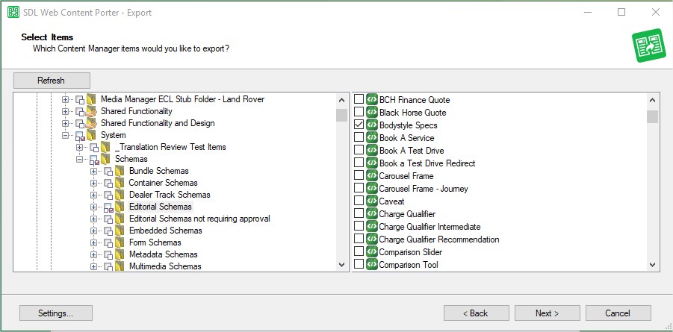Click the folder icon of Media Manager ECL Stub Folder
The height and width of the screenshot is (332, 673).
tap(91, 99)
